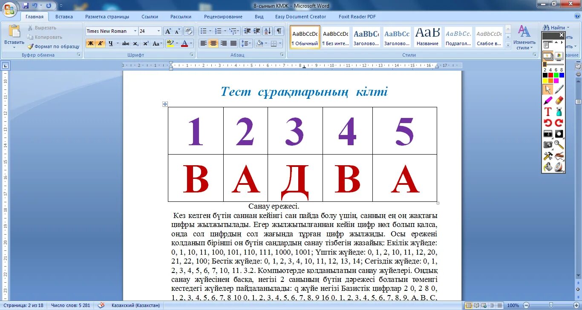Screen dimensions: 582x310
Task: Open the Times New Roman font dropdown
Action: (135, 31)
